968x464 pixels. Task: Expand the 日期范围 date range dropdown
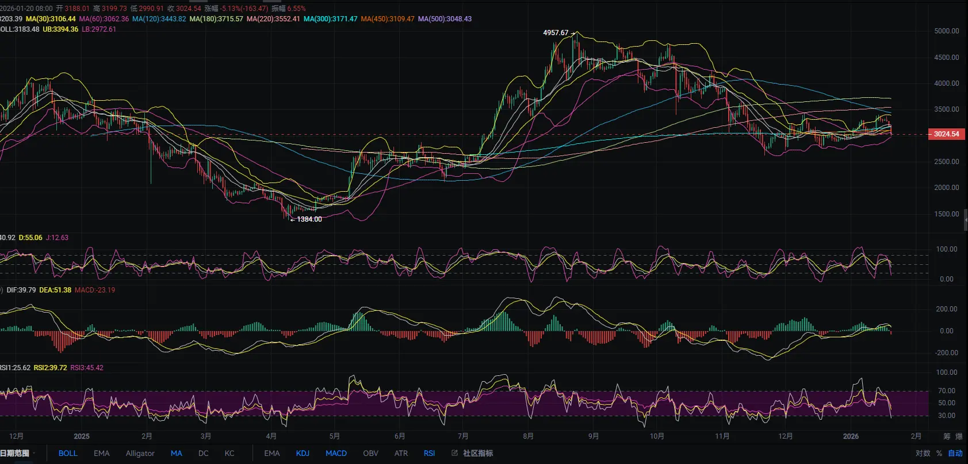17,453
